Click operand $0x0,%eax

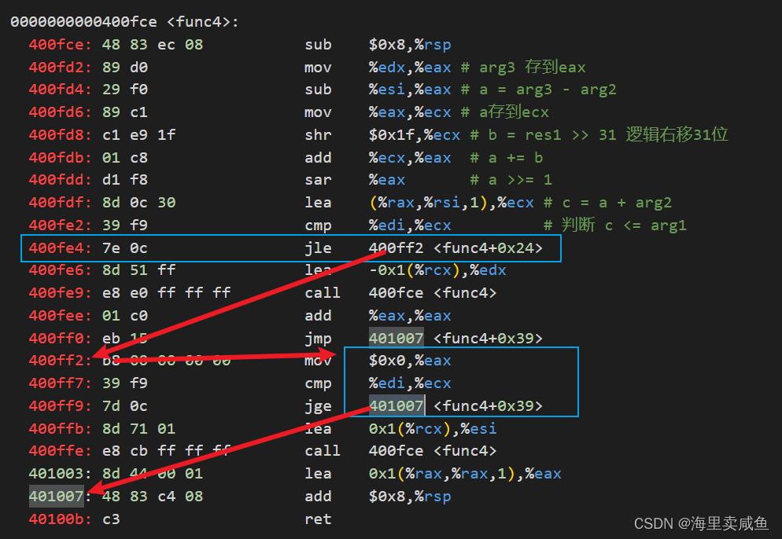[409, 361]
